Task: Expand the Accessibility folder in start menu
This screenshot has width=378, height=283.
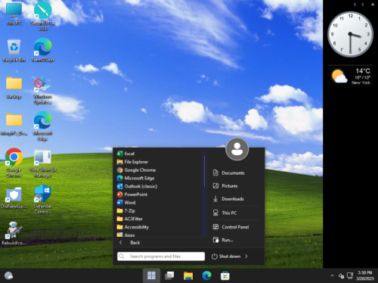Action: click(133, 227)
